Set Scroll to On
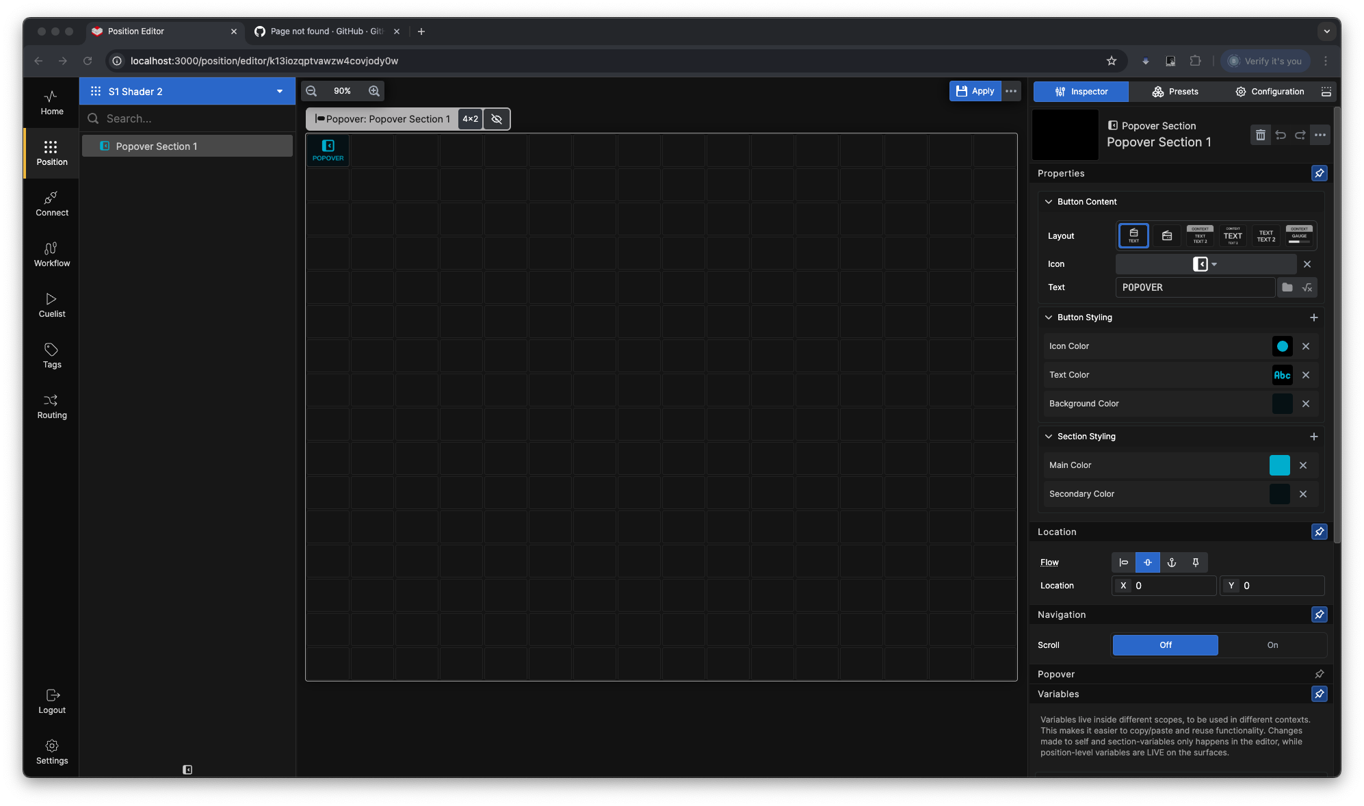The image size is (1364, 806). click(x=1272, y=645)
